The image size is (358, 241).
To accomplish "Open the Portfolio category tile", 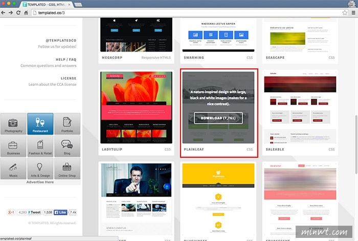I will tap(67, 124).
